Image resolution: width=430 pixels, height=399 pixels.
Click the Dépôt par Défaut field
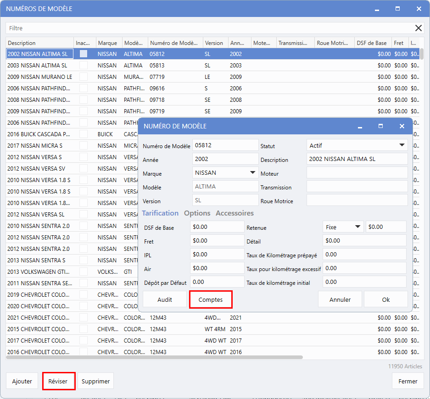[217, 282]
